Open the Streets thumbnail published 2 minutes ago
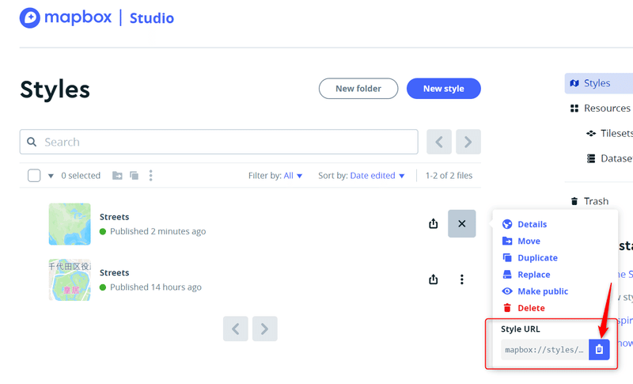 70,224
